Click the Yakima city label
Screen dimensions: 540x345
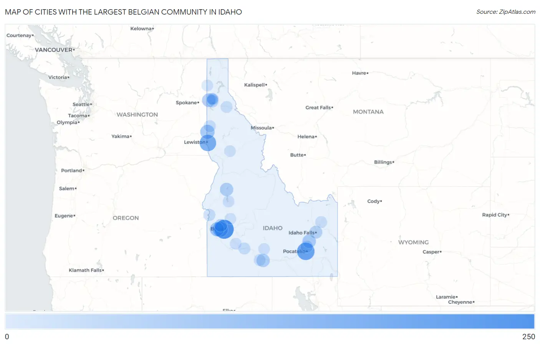pyautogui.click(x=121, y=136)
